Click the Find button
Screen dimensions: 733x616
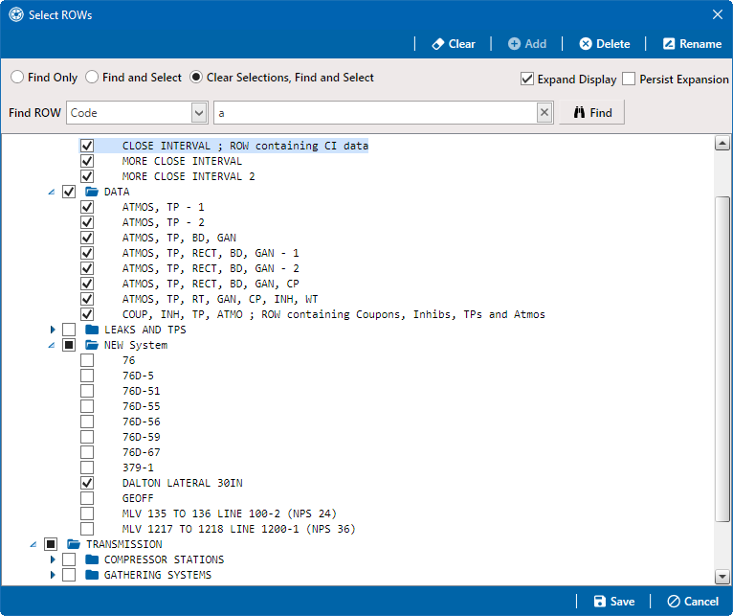591,112
